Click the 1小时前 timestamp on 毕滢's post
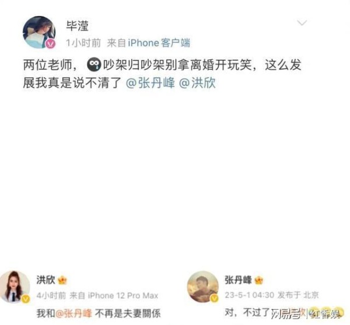Image resolution: width=350 pixels, height=325 pixels. point(83,43)
